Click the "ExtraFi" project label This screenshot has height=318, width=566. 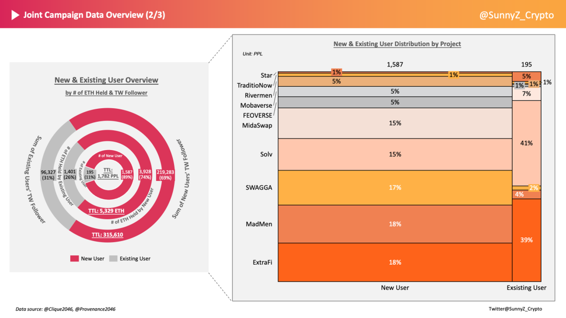pos(263,262)
